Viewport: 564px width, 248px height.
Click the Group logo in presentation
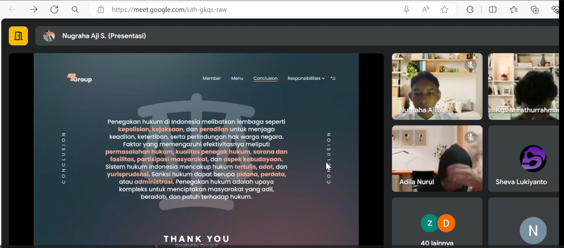click(80, 78)
